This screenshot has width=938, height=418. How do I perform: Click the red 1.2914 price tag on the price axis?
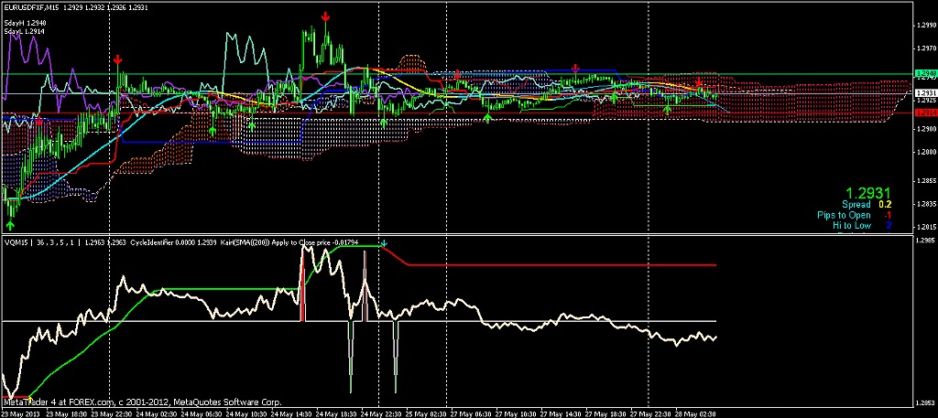925,112
